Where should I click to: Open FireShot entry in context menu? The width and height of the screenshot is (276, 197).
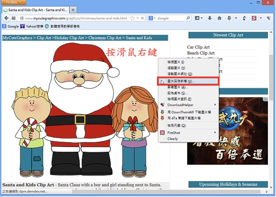(x=188, y=133)
